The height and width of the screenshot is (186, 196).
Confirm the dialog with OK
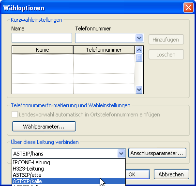point(137,174)
